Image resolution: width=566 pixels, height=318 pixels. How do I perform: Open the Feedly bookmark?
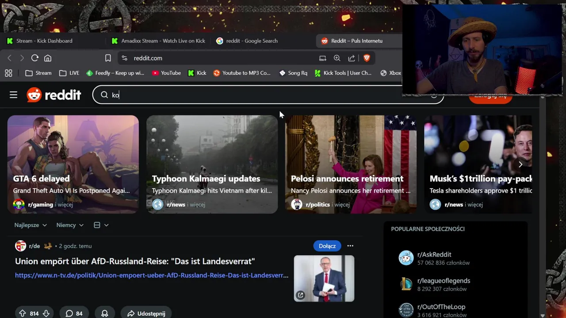pos(115,73)
